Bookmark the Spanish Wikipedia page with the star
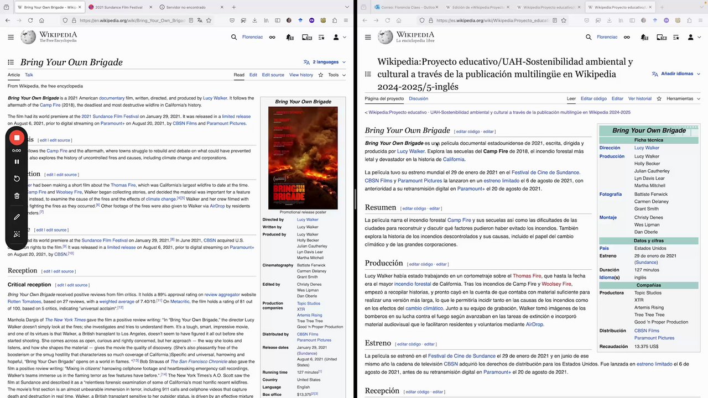The height and width of the screenshot is (398, 708). point(564,20)
